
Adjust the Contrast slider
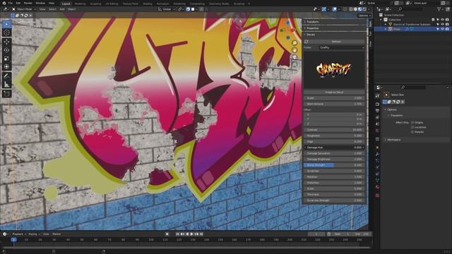[334, 130]
